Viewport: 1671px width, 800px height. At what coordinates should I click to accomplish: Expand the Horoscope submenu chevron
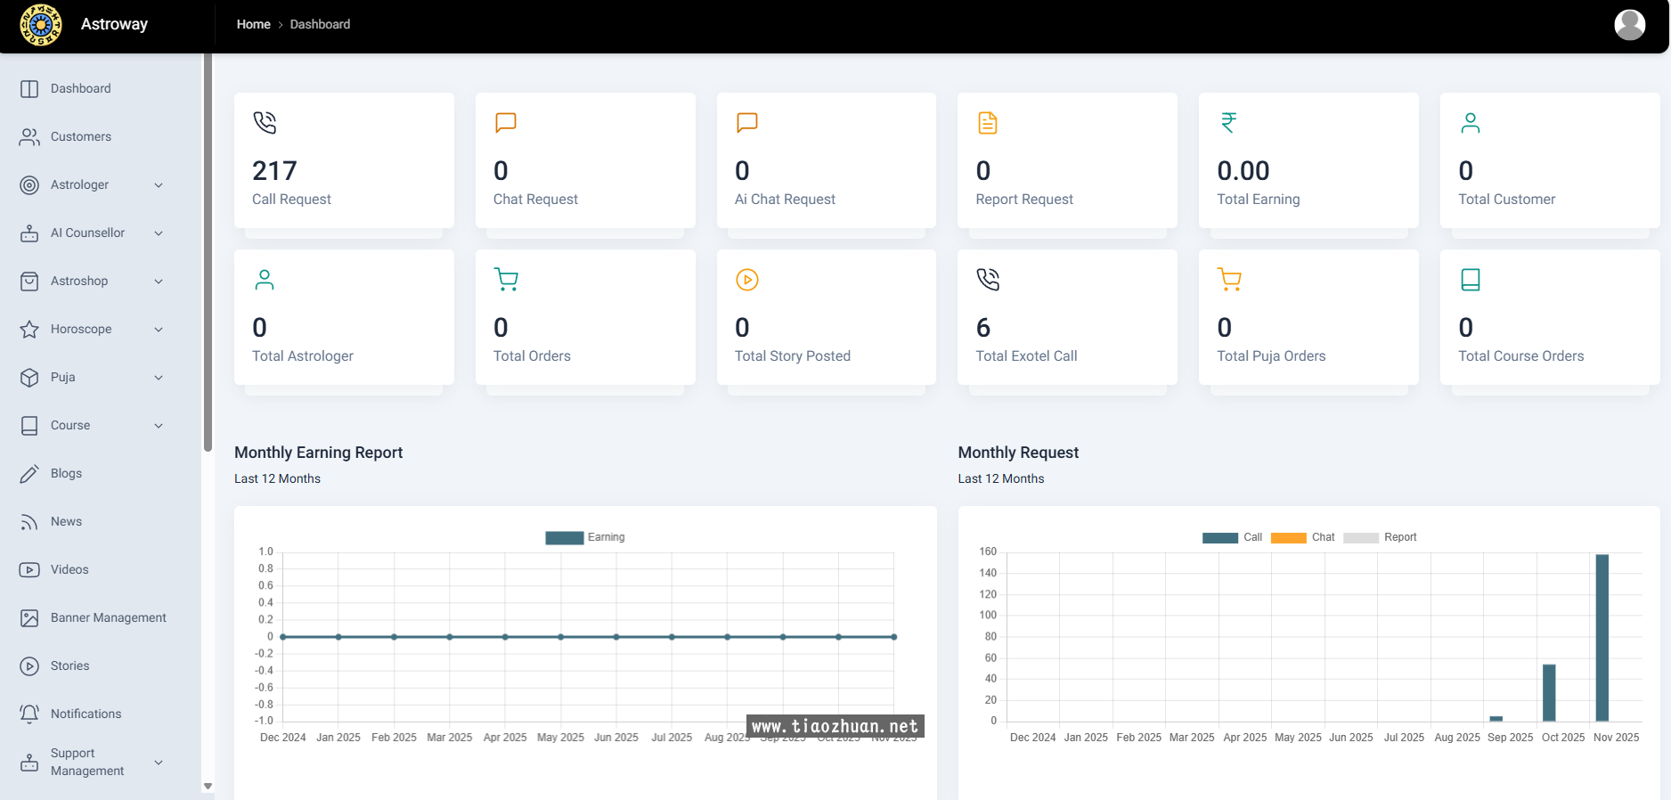pyautogui.click(x=159, y=329)
